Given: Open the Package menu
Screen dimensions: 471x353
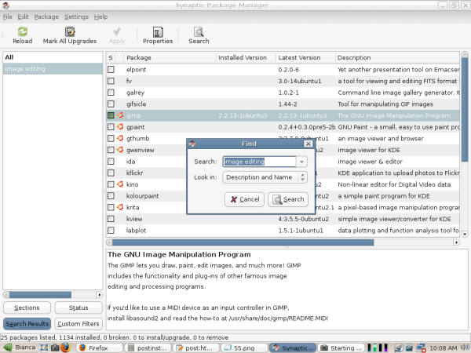Looking at the screenshot, I should point(46,16).
